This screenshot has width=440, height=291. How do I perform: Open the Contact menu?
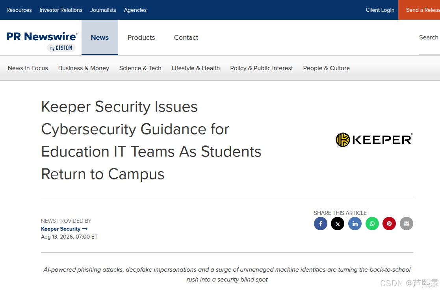186,37
